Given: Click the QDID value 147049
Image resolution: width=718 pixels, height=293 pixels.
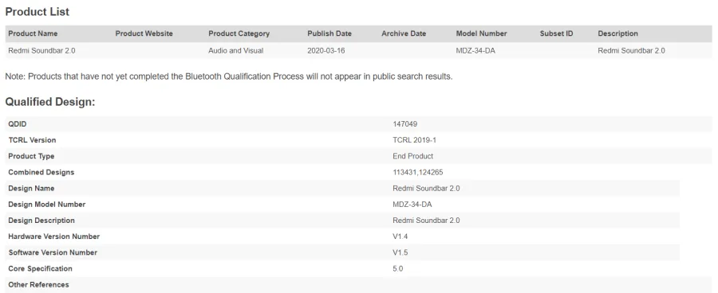Looking at the screenshot, I should pyautogui.click(x=404, y=124).
